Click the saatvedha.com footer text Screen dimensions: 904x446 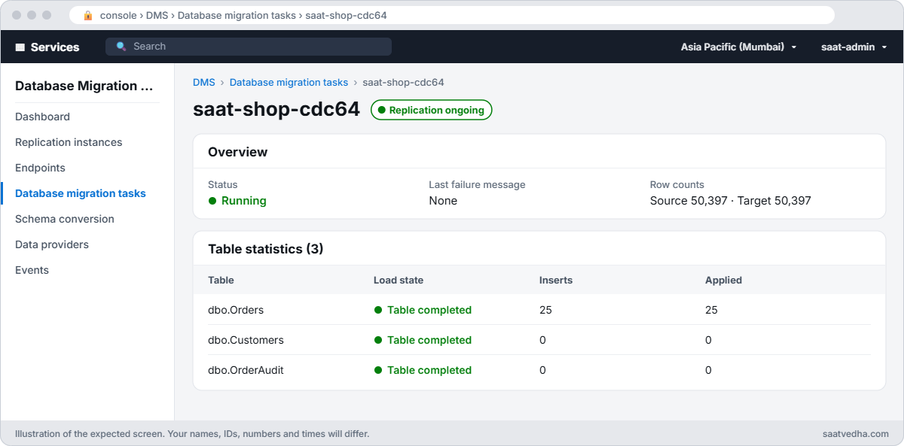(x=856, y=434)
